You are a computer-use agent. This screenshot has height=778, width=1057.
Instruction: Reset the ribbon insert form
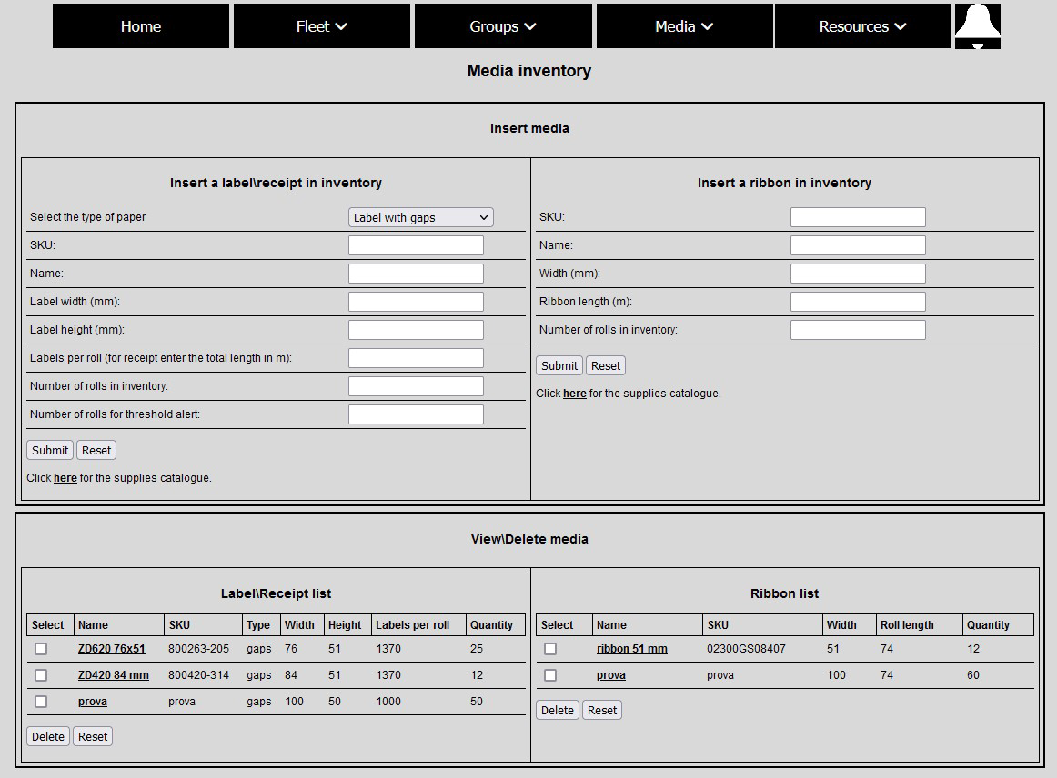pos(605,365)
